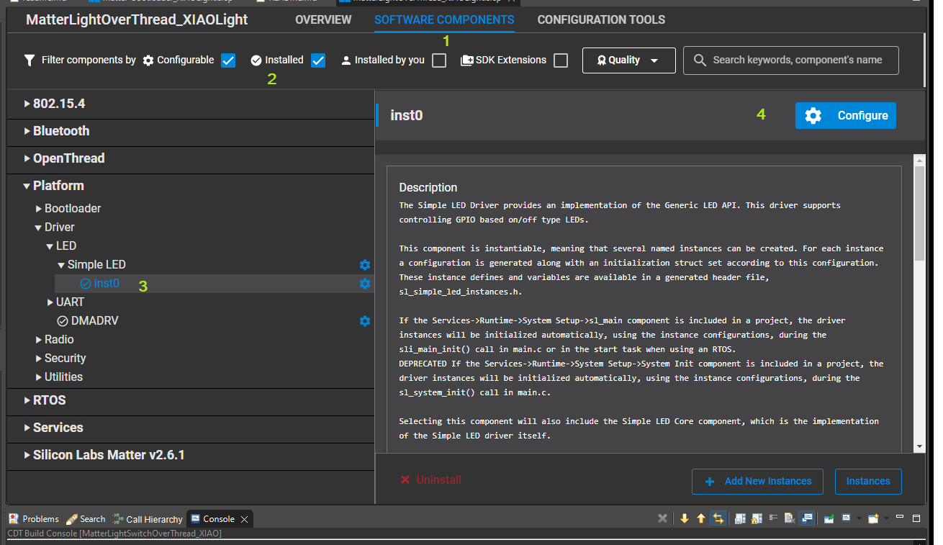Screen dimensions: 943x545
Task: Select the SOFTWARE COMPONENTS tab
Action: (x=444, y=20)
